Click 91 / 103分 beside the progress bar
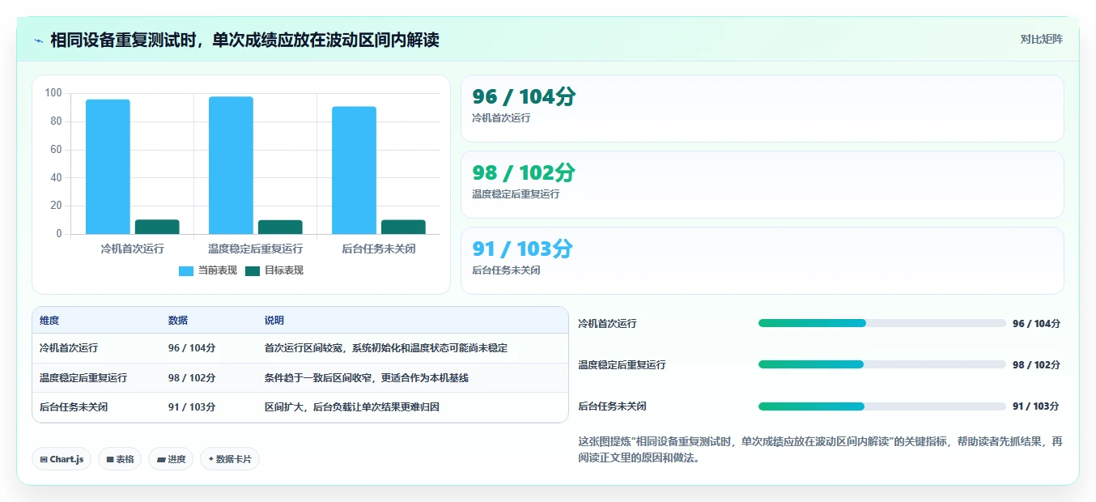Viewport: 1096px width, 502px height. coord(1035,406)
